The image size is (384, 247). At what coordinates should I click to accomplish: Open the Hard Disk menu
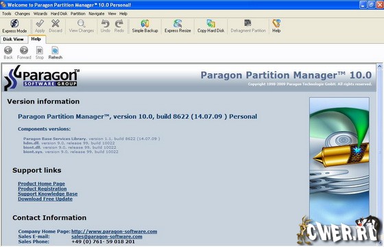(59, 14)
